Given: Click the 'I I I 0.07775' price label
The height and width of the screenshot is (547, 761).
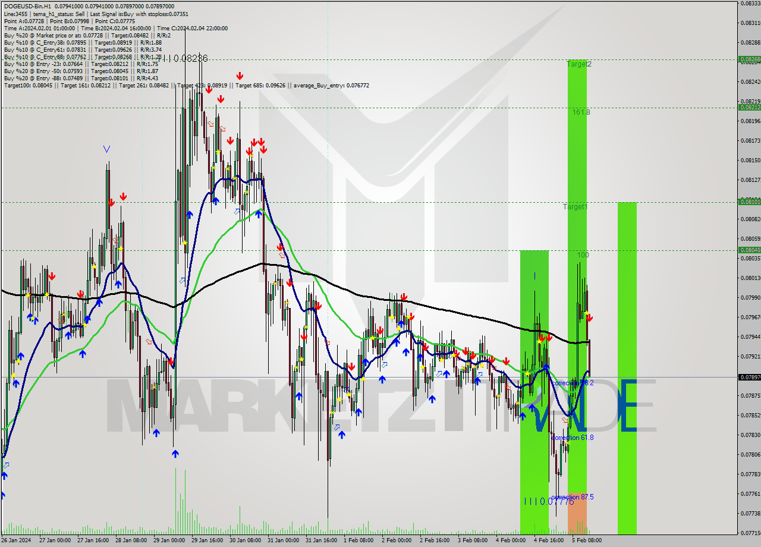Looking at the screenshot, I should [549, 502].
